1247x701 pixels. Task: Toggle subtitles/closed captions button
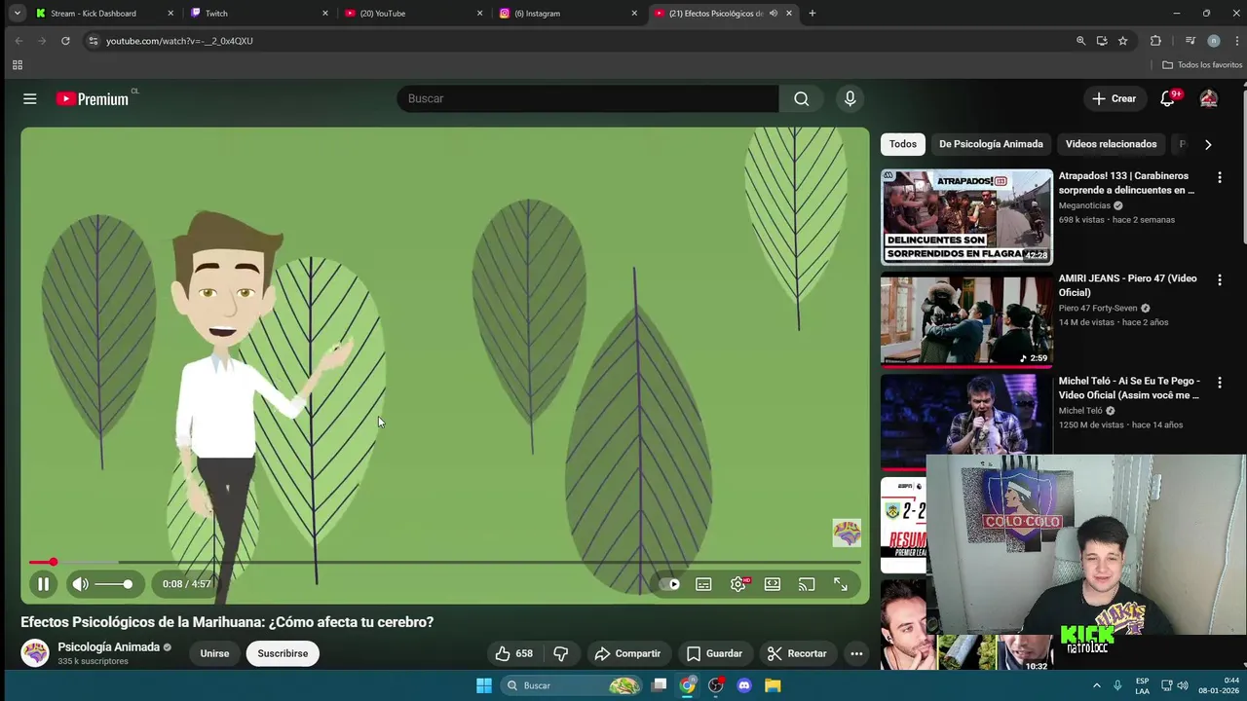(703, 584)
